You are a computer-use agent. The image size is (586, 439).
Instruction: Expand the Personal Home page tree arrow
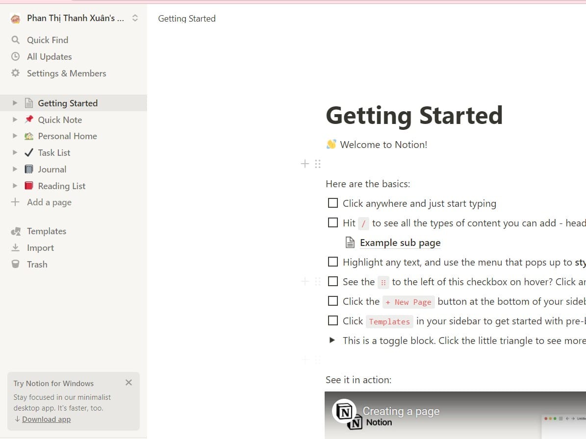(15, 136)
